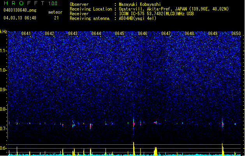Select the date stamp 04.03.13 06:40
Screen dimensions: 245x156
coord(20,18)
